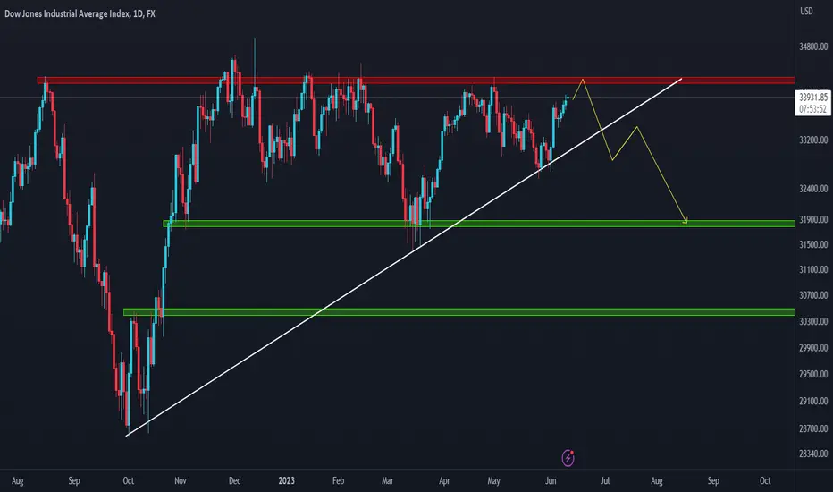
Task: Select the lower green support zone near 30300
Action: click(x=459, y=312)
